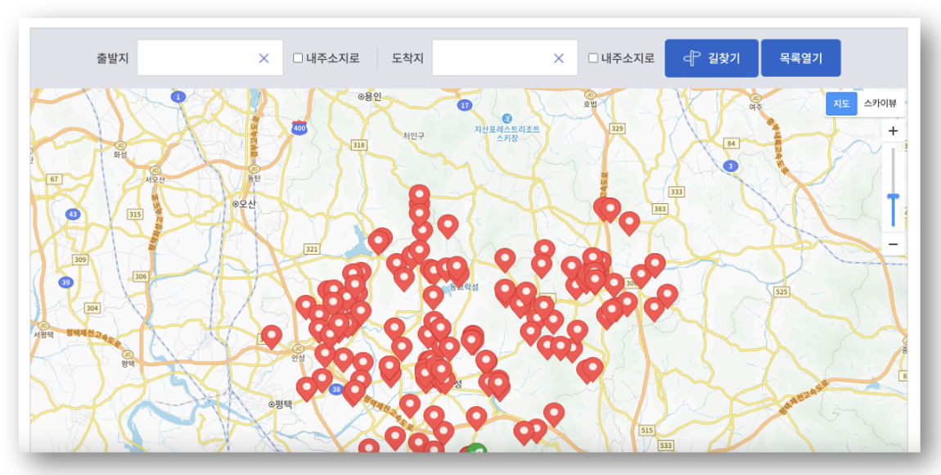941x475 pixels.
Task: Click the 출발지 input field
Action: (209, 57)
